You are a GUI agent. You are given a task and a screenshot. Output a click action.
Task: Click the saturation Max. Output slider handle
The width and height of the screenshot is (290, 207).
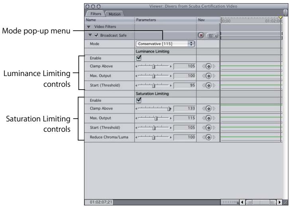[156, 118]
